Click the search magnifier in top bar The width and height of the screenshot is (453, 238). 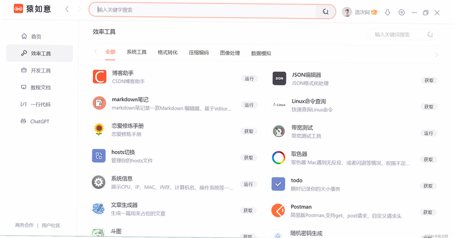[x=326, y=11]
